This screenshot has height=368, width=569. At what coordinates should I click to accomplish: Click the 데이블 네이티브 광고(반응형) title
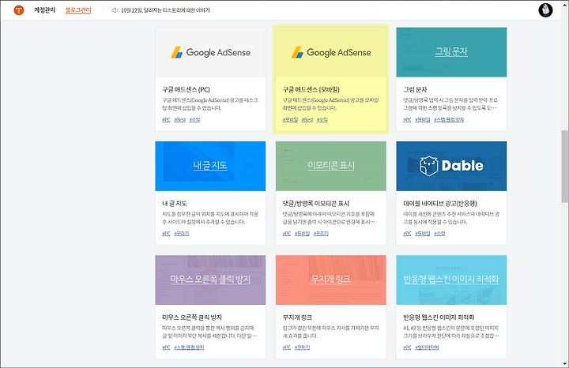[440, 204]
